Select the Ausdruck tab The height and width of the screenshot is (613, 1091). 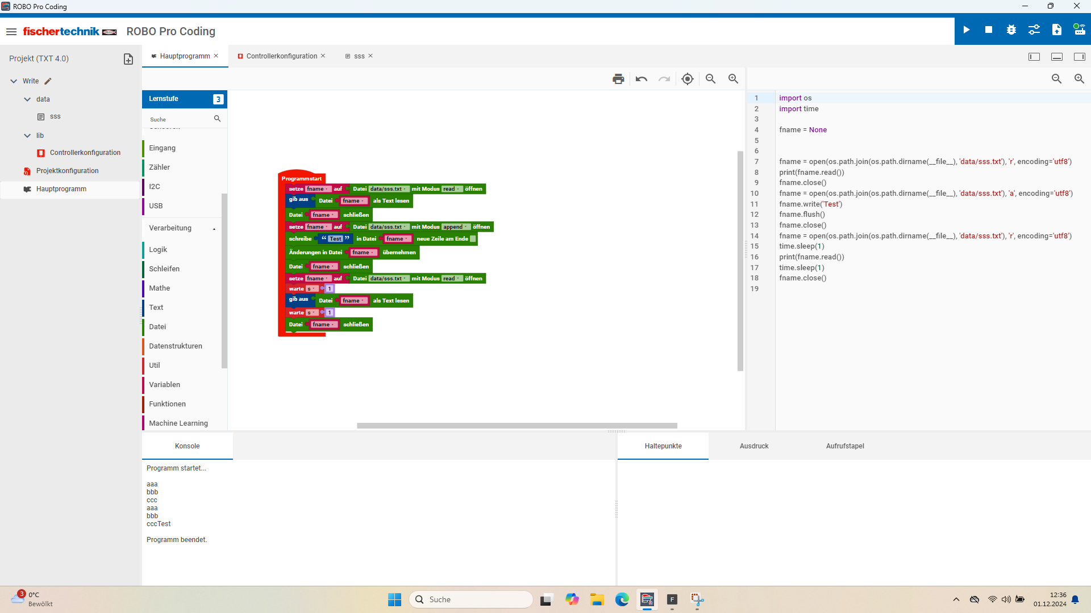coord(754,446)
